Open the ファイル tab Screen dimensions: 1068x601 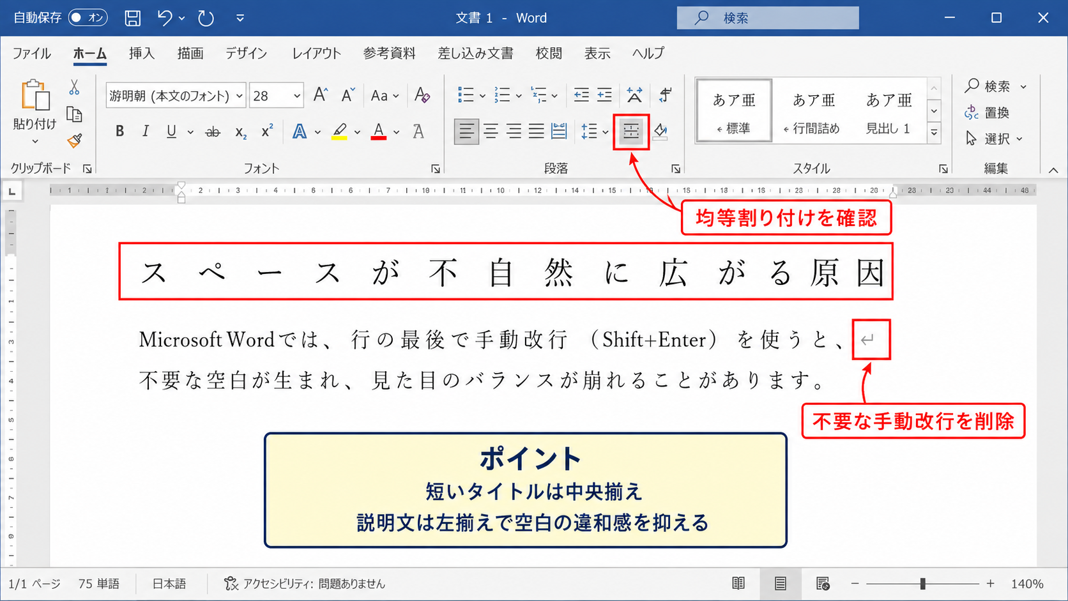(32, 54)
